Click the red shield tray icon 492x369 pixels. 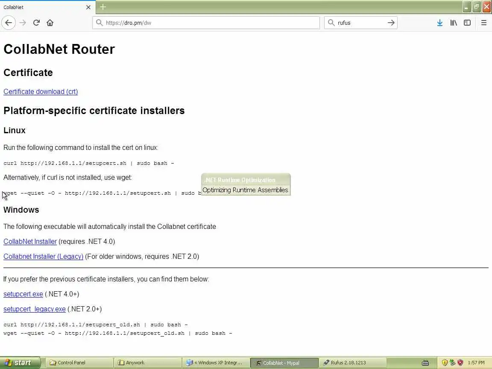(460, 363)
